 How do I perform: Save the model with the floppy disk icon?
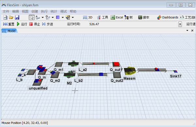pyautogui.click(x=17, y=17)
